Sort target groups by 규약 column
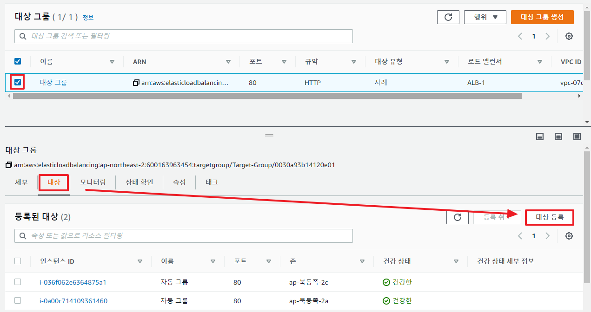 click(x=353, y=62)
